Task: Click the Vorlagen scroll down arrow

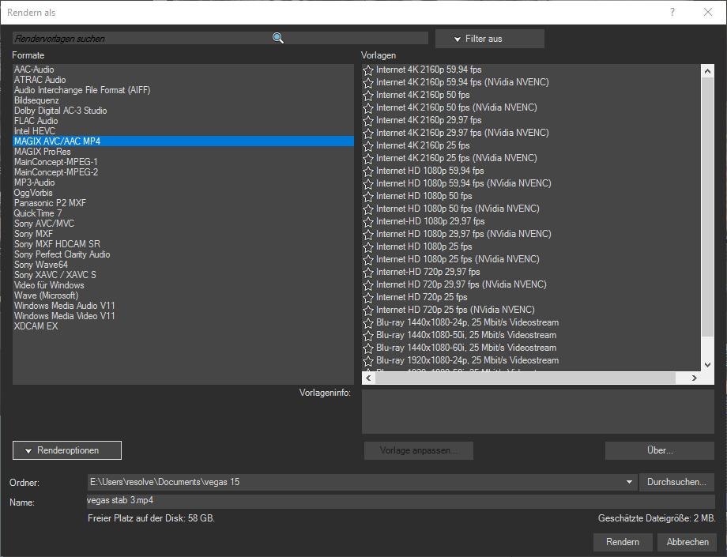Action: point(707,365)
